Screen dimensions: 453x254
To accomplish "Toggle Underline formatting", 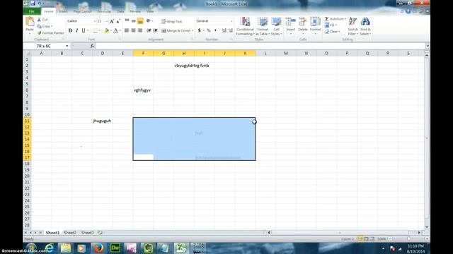I will [x=84, y=30].
